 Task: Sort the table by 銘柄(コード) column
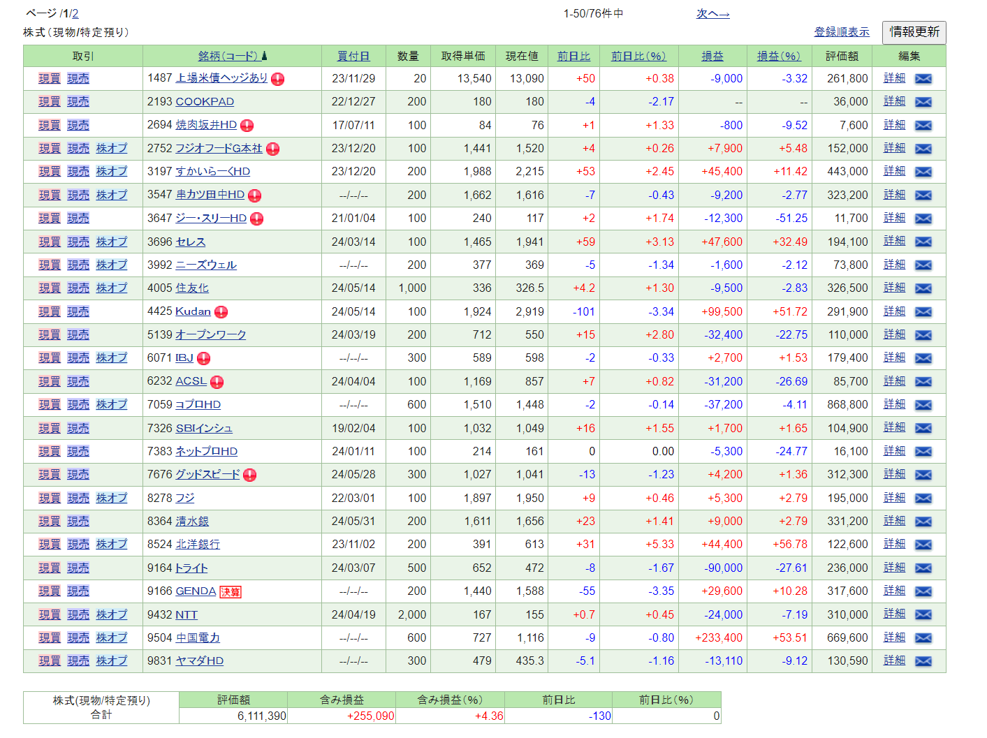point(228,56)
